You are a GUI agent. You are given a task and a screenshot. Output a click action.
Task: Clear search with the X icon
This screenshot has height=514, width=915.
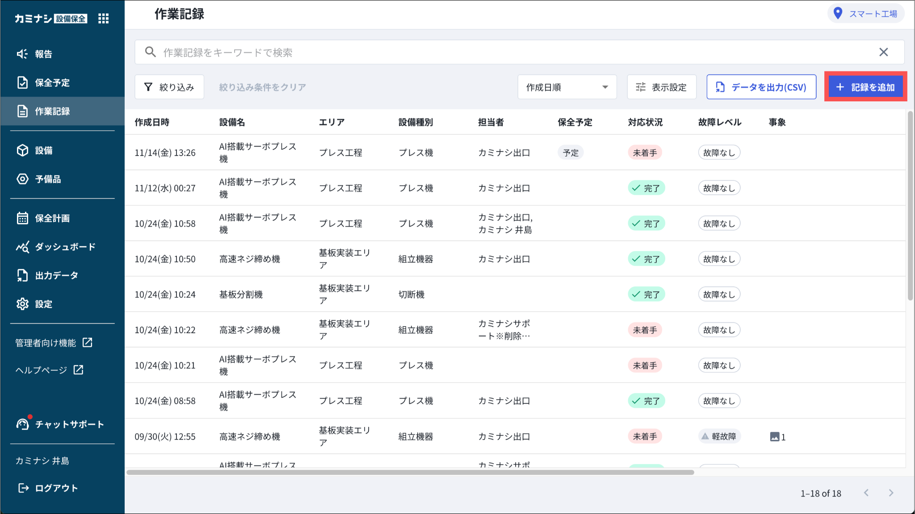883,52
